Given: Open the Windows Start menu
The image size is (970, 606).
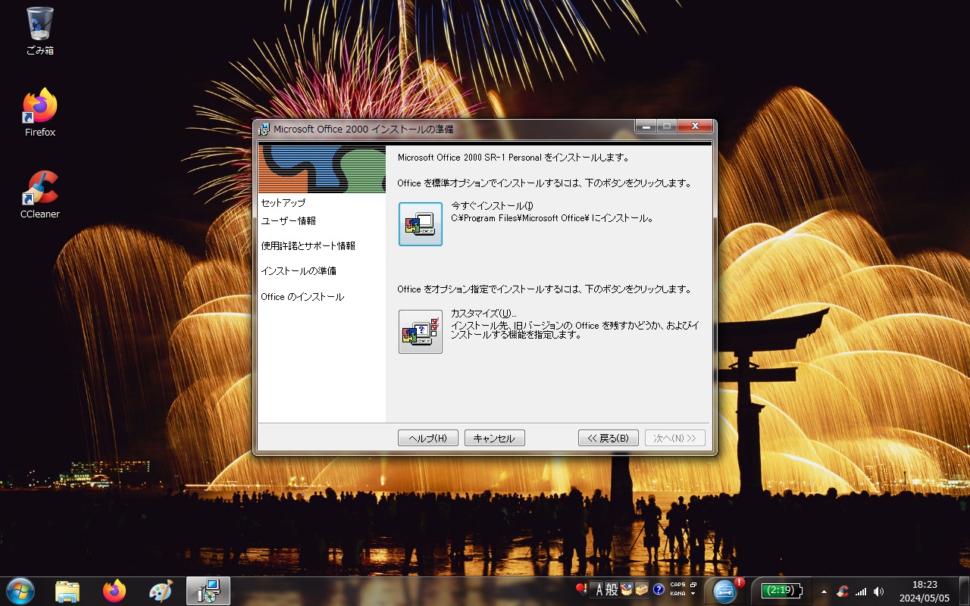Looking at the screenshot, I should (x=20, y=591).
